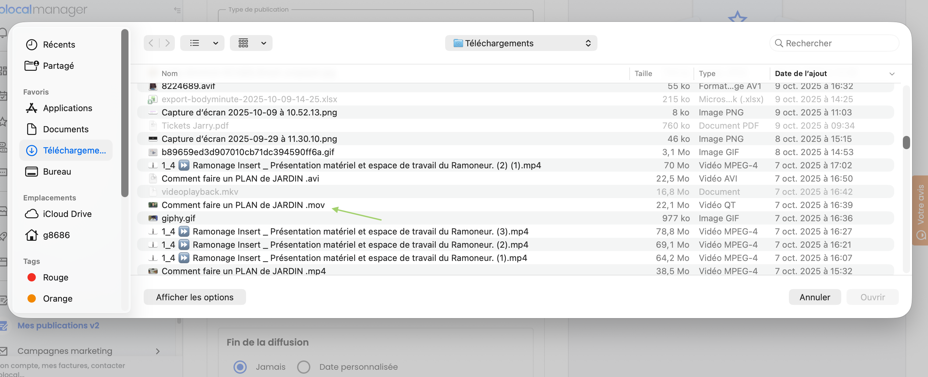
Task: Open the icon grouping grid button
Action: pos(243,43)
